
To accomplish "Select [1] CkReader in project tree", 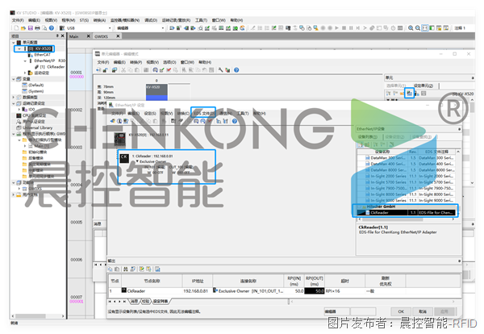I will pos(49,67).
